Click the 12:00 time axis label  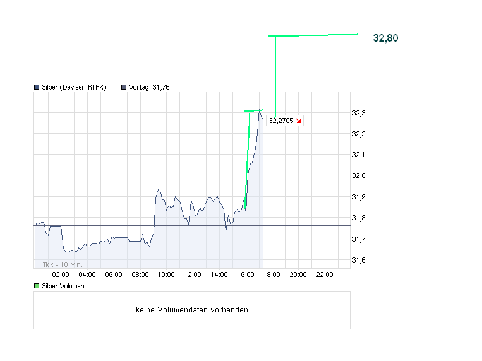click(193, 275)
